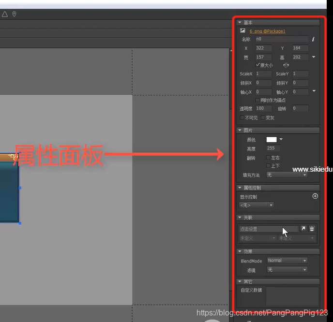333x322 pixels.
Task: Click the 宽 width field
Action: [264, 57]
